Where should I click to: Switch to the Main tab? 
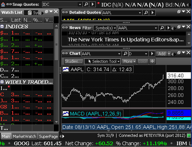point(6,136)
